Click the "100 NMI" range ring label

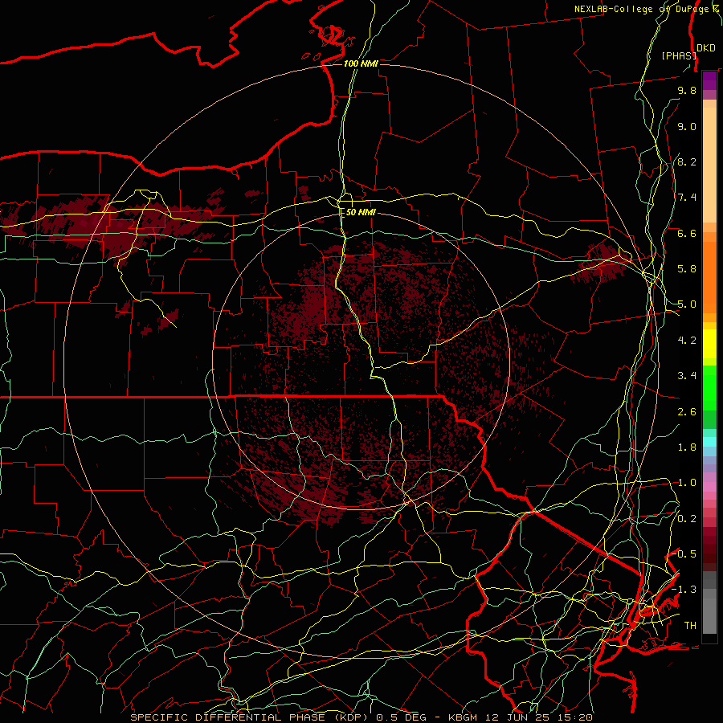[361, 63]
